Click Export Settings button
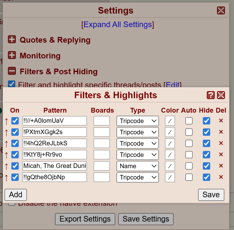The width and height of the screenshot is (234, 230). (85, 219)
